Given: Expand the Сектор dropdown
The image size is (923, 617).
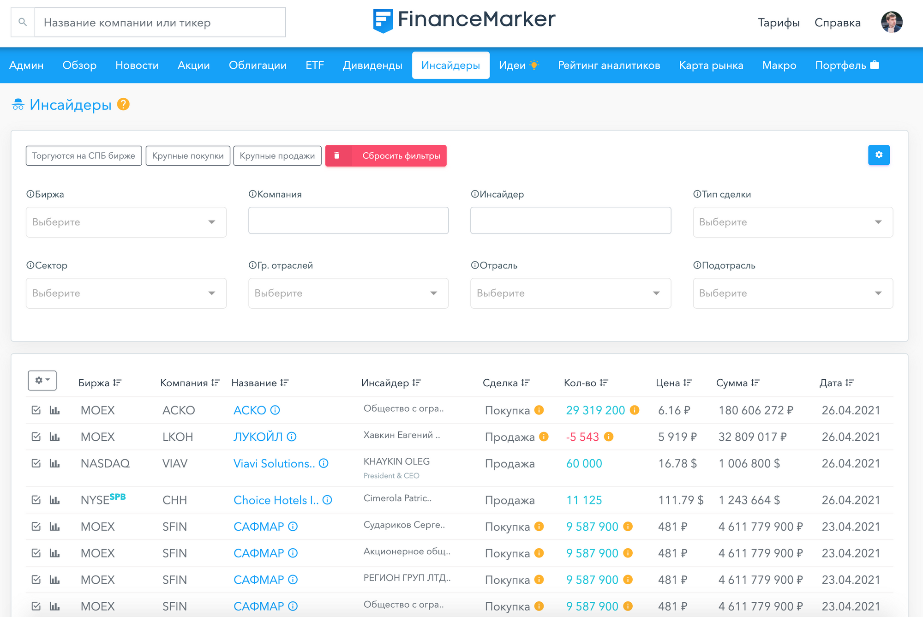Looking at the screenshot, I should pyautogui.click(x=126, y=293).
